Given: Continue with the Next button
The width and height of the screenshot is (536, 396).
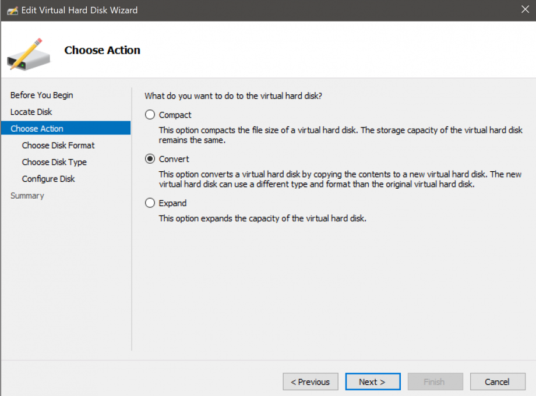Looking at the screenshot, I should [372, 382].
